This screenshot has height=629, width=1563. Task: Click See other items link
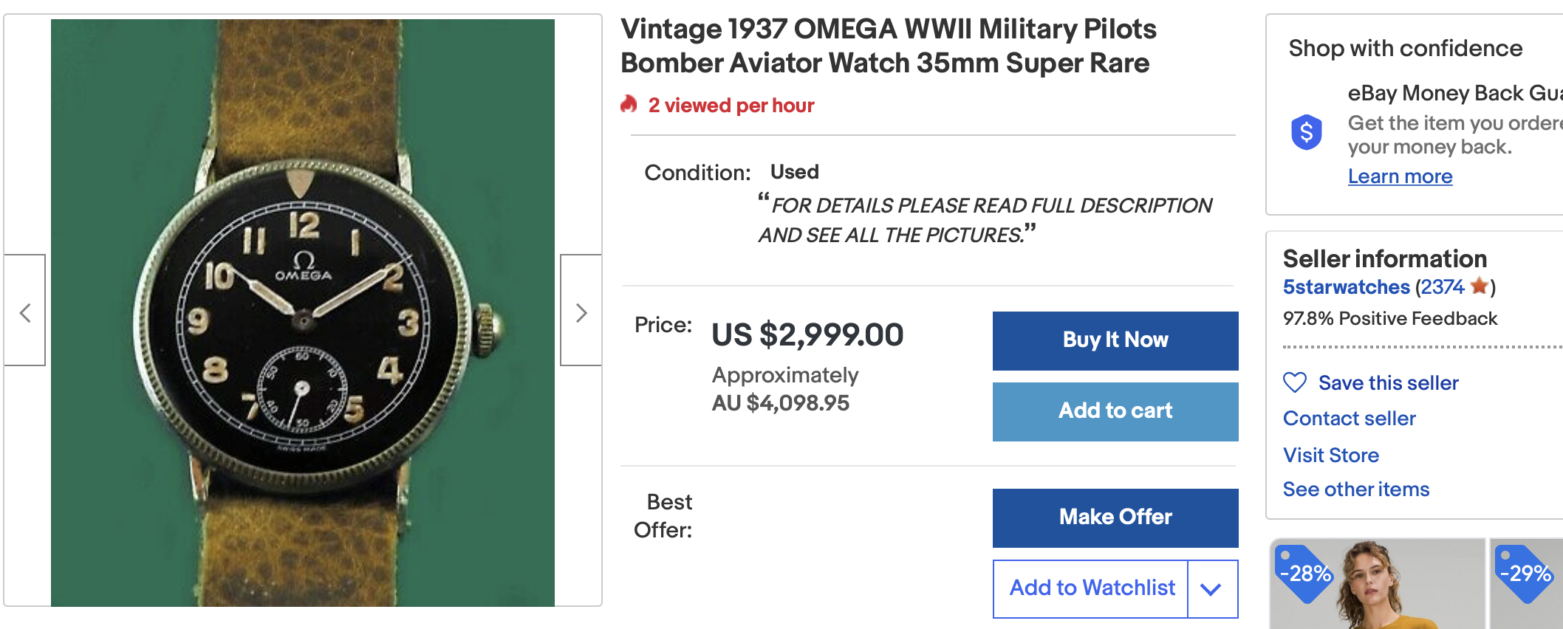click(x=1355, y=489)
